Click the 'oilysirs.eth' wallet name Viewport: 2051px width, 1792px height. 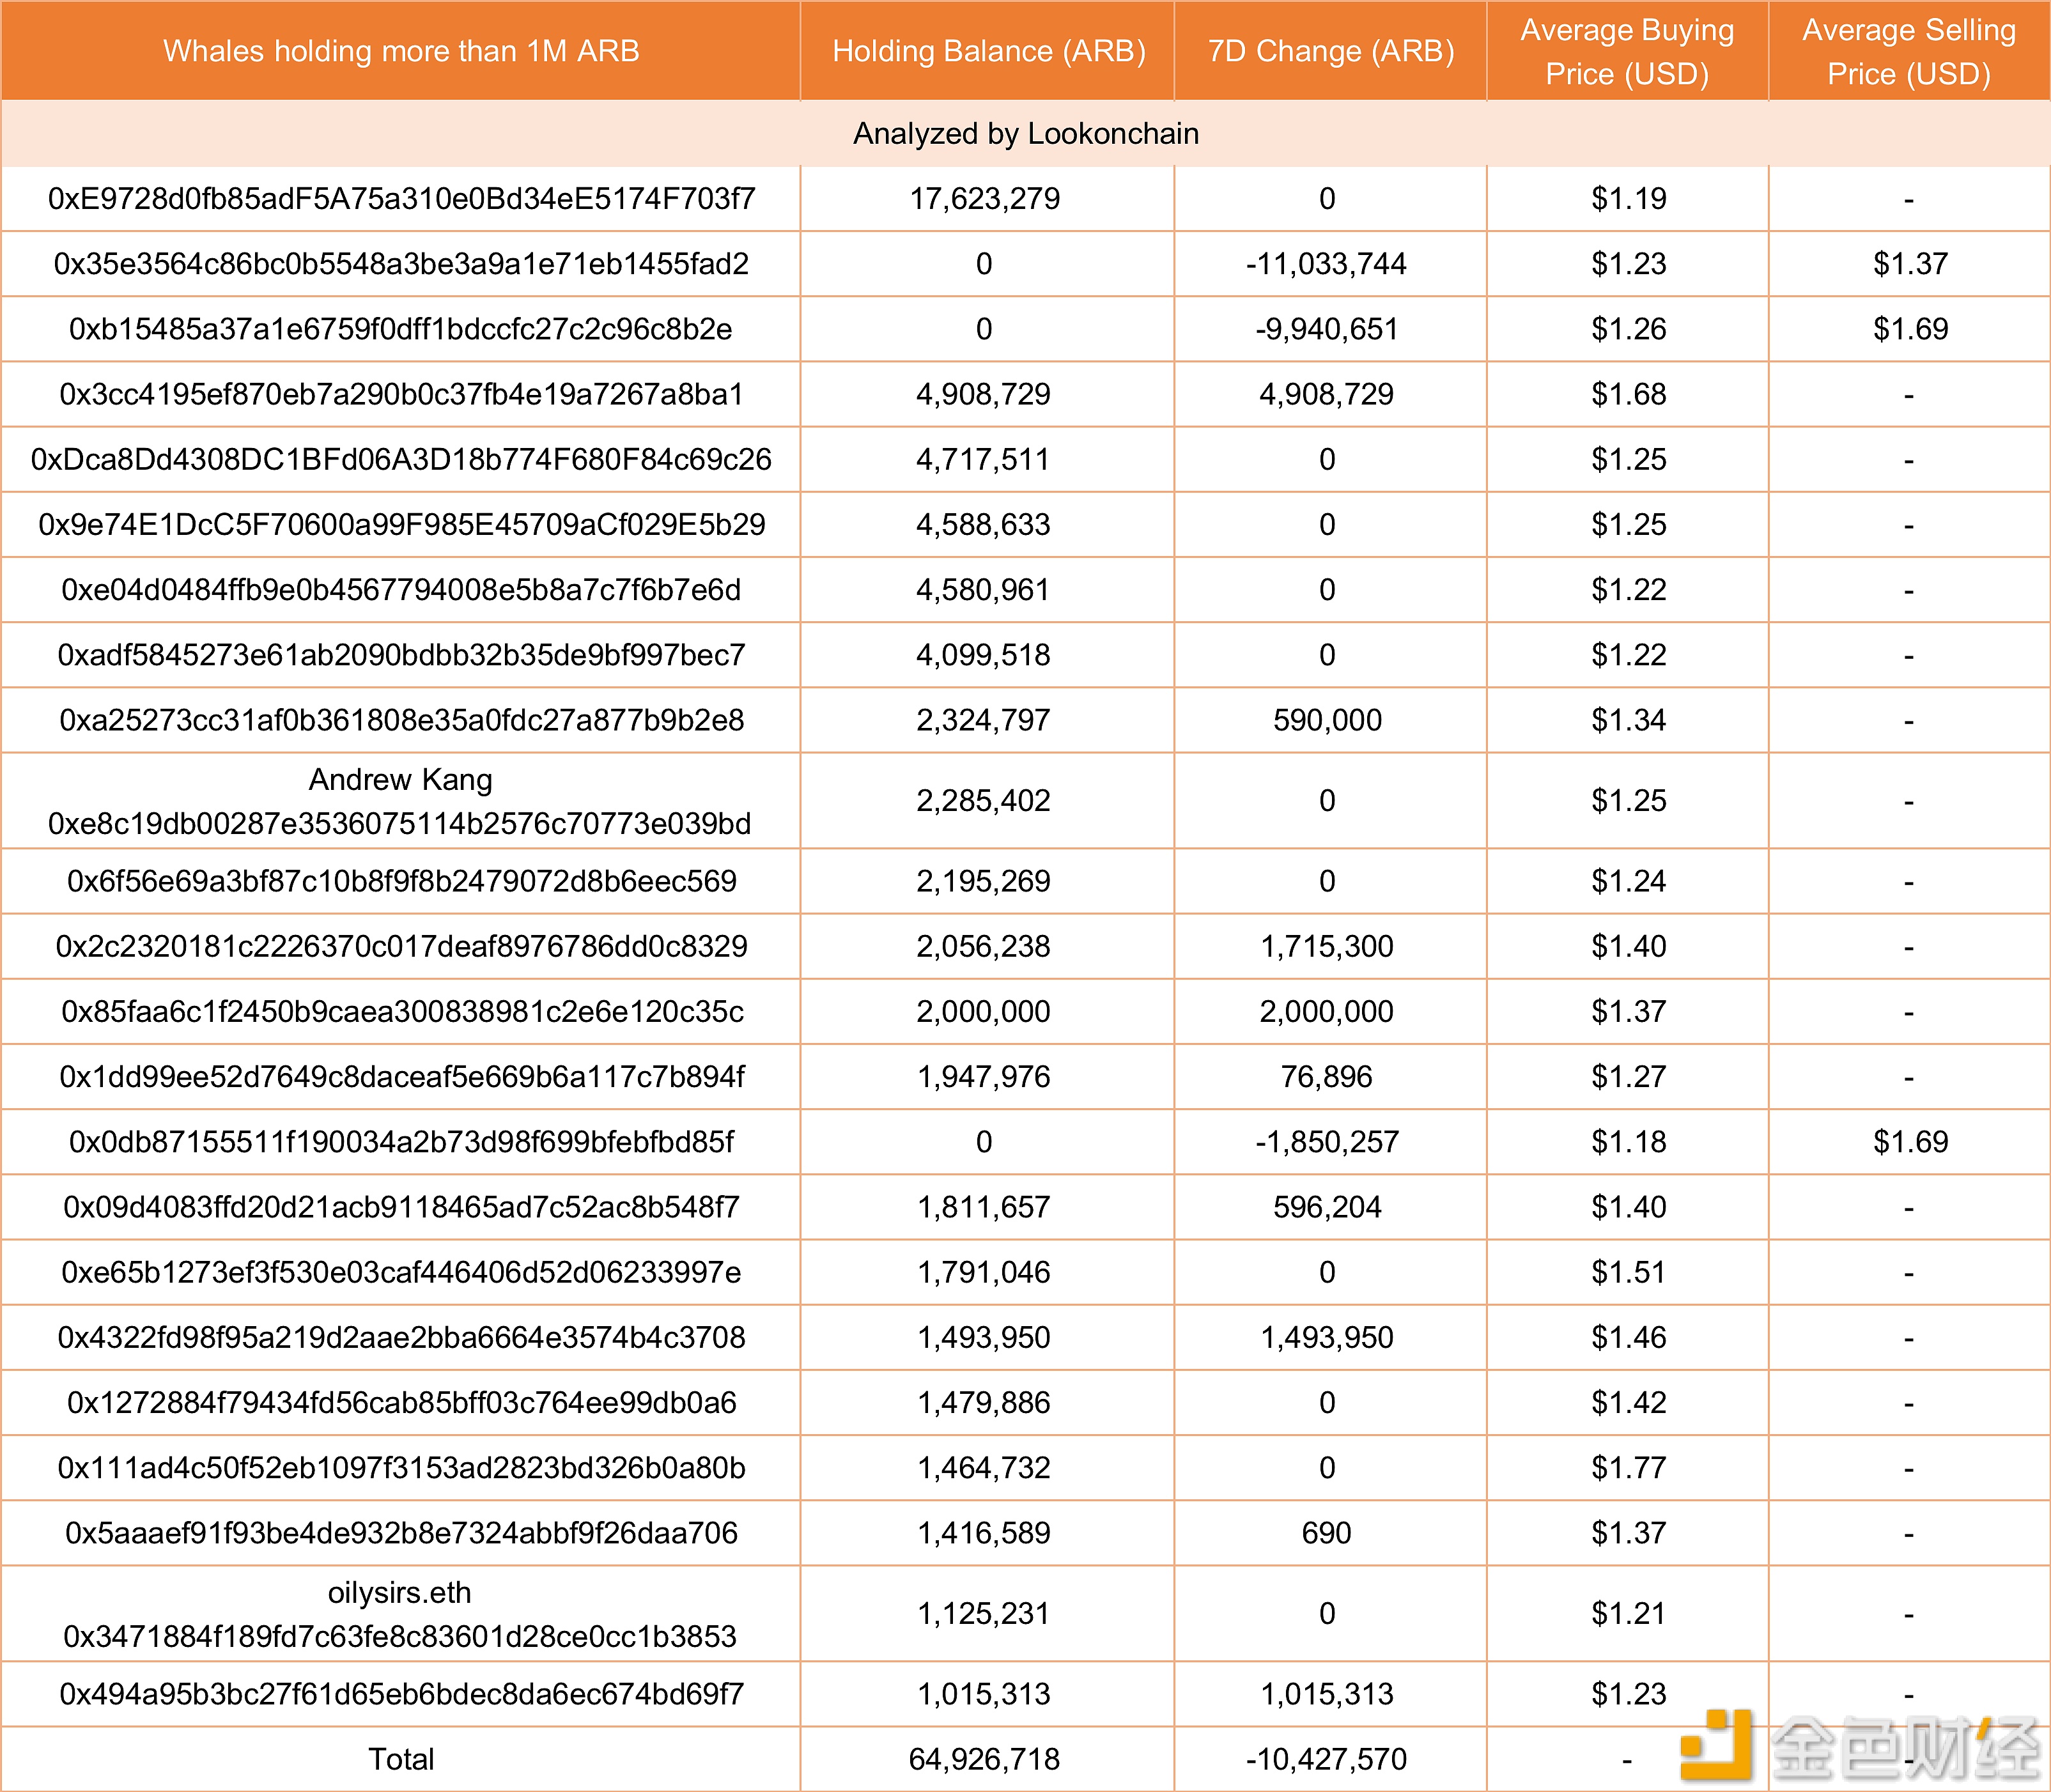[399, 1592]
